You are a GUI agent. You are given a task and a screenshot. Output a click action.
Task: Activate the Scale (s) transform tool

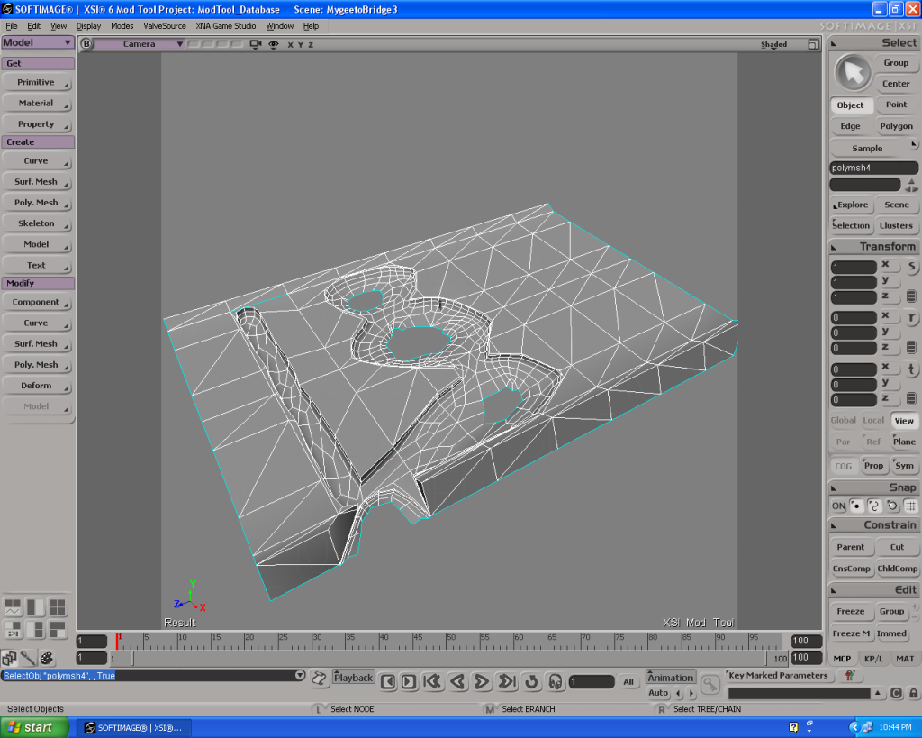click(x=911, y=267)
